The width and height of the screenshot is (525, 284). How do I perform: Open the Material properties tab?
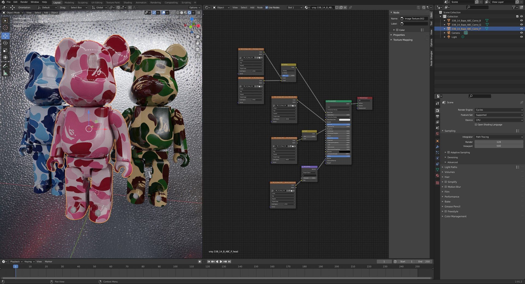(437, 175)
